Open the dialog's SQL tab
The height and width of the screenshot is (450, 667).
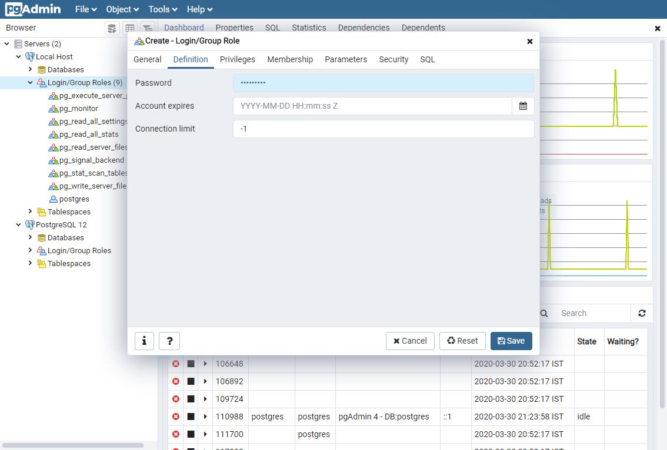pos(428,59)
